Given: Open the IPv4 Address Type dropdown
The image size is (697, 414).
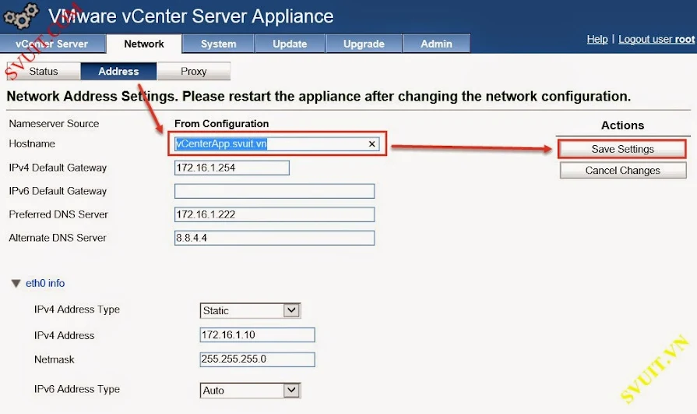Looking at the screenshot, I should [x=250, y=310].
